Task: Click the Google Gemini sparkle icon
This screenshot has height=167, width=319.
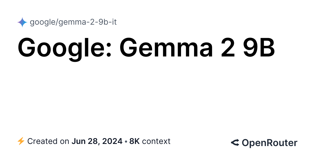Action: 22,22
